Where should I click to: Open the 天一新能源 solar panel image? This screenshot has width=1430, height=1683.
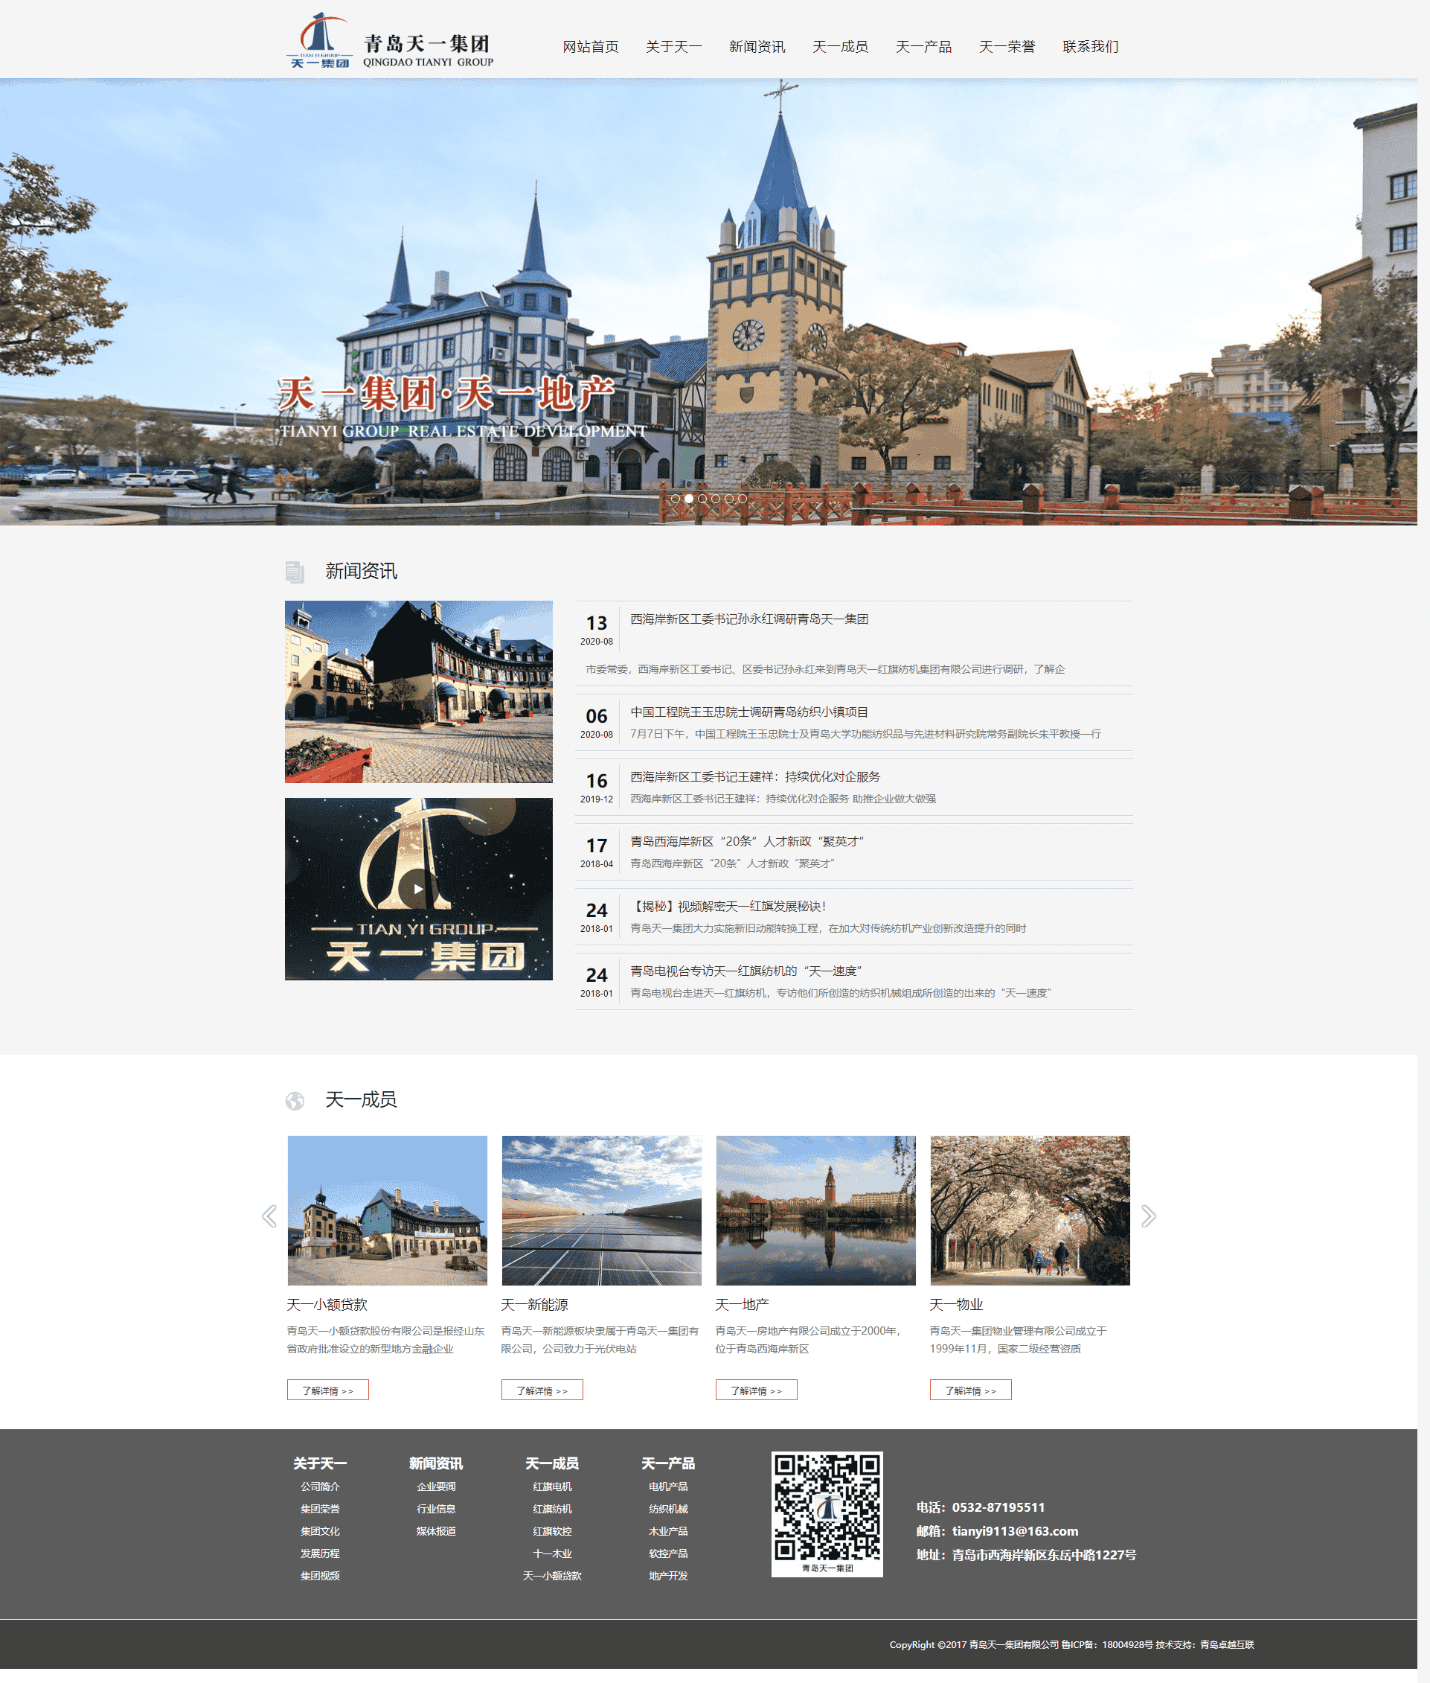[601, 1210]
